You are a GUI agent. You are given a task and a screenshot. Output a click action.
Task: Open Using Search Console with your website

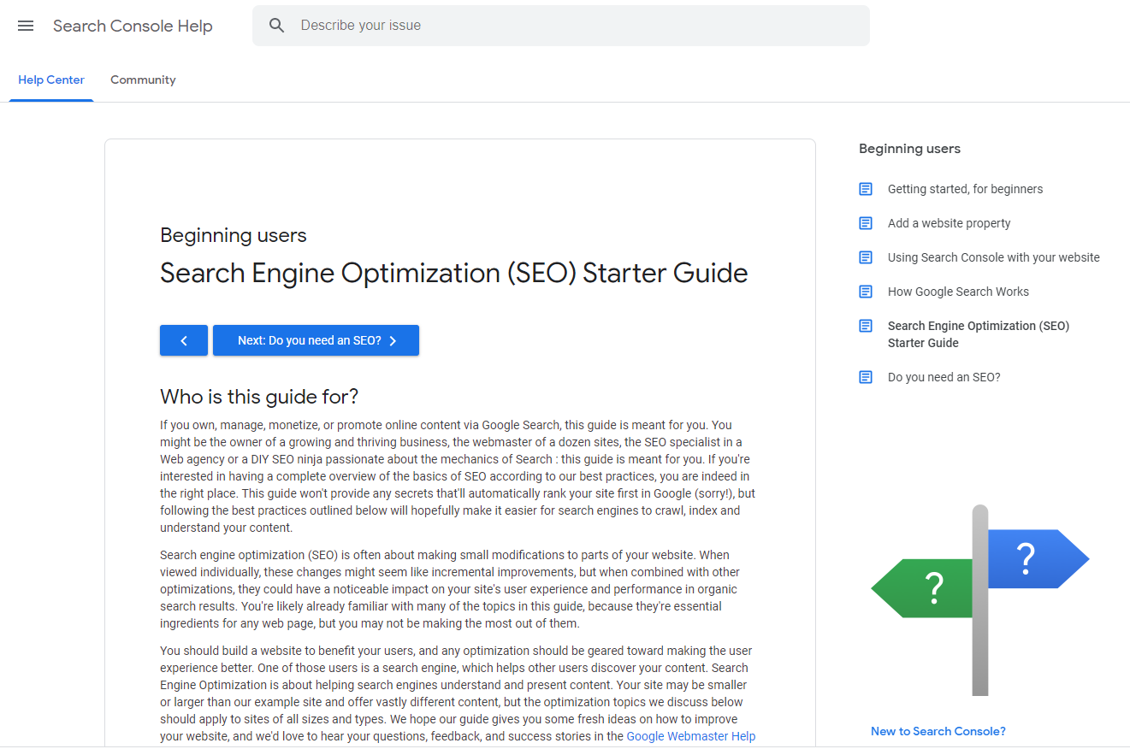click(x=993, y=257)
